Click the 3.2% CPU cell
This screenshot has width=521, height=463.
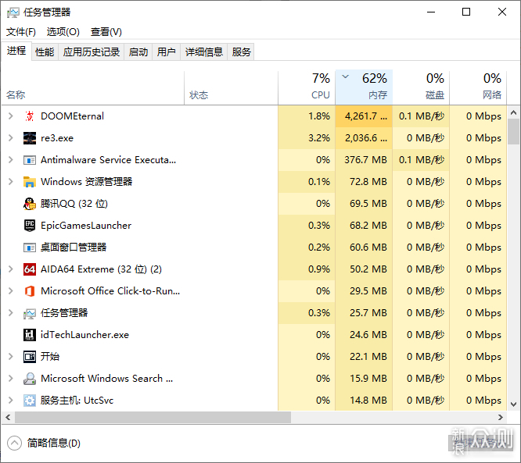tap(307, 138)
